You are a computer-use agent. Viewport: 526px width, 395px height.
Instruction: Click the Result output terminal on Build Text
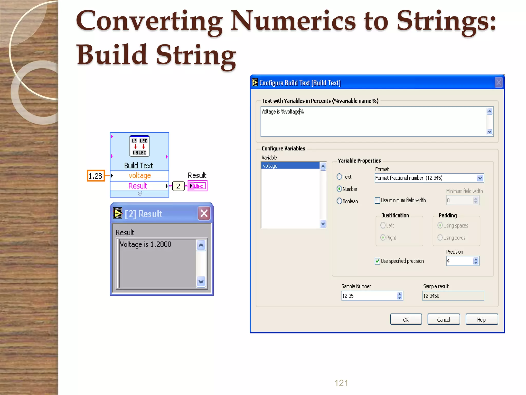tap(139, 186)
